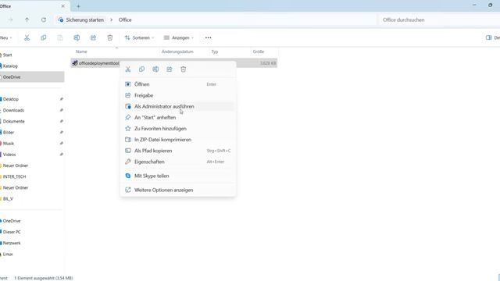Rename via the context menu rename icon
Image resolution: width=500 pixels, height=281 pixels.
(155, 69)
